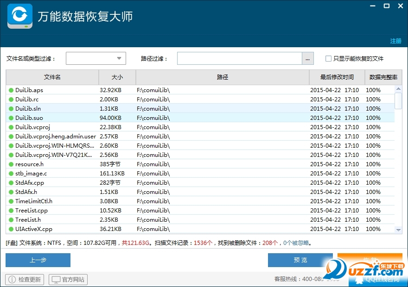Click the 上一步 back button
This screenshot has width=408, height=287.
pos(38,260)
